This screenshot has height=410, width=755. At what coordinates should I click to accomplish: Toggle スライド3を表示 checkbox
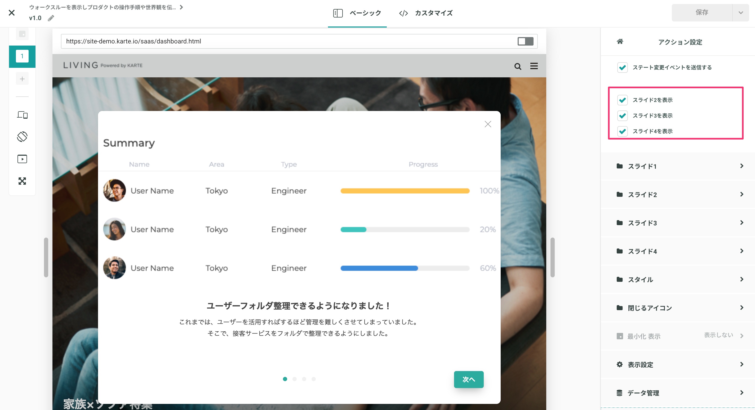point(622,115)
